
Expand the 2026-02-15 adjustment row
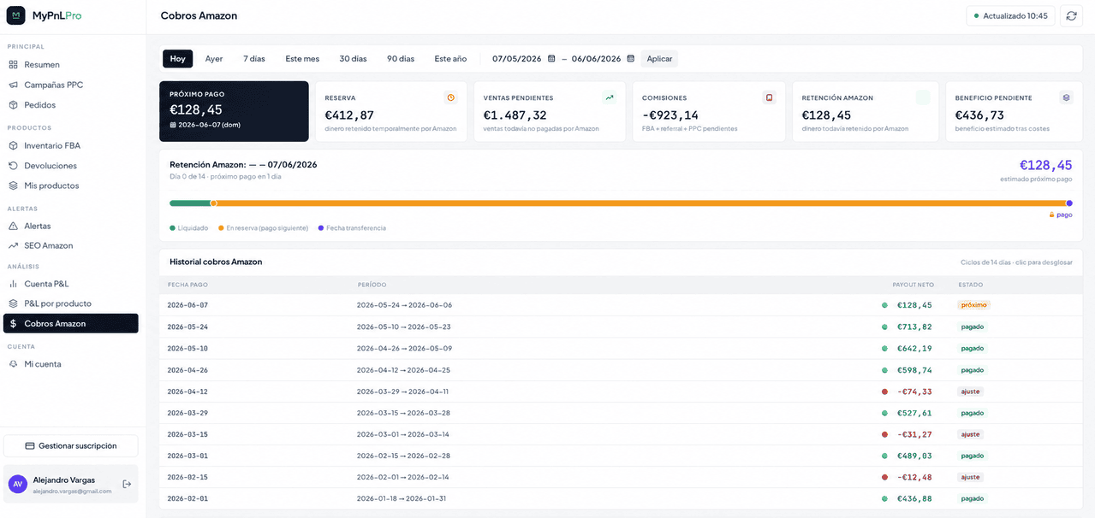coord(621,477)
